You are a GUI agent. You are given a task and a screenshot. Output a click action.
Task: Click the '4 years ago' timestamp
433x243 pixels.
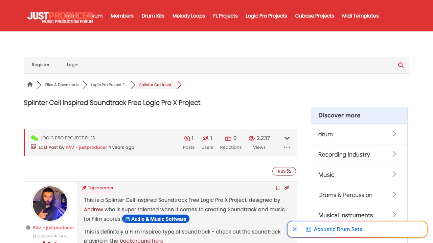click(x=121, y=147)
